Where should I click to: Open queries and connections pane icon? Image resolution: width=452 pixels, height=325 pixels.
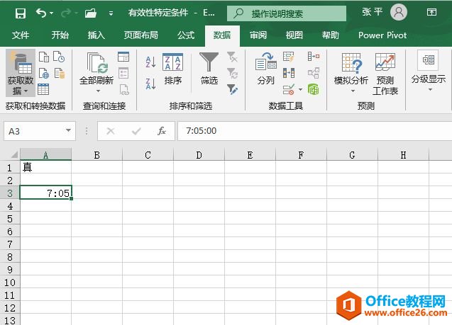(x=123, y=57)
